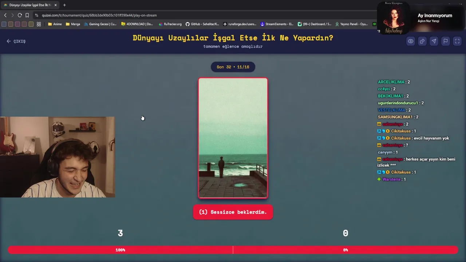This screenshot has height=262, width=466.
Task: Select "(1) Sessizce beklerdim." button
Action: (233, 212)
